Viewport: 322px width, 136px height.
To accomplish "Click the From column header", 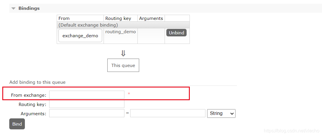I will pyautogui.click(x=64, y=18).
